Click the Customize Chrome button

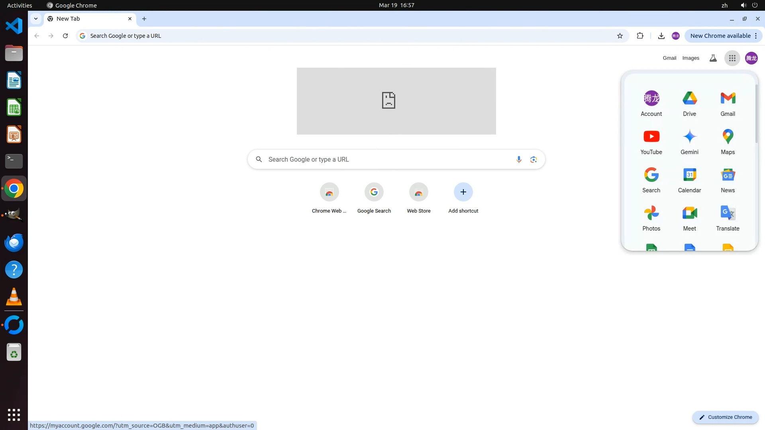click(725, 417)
